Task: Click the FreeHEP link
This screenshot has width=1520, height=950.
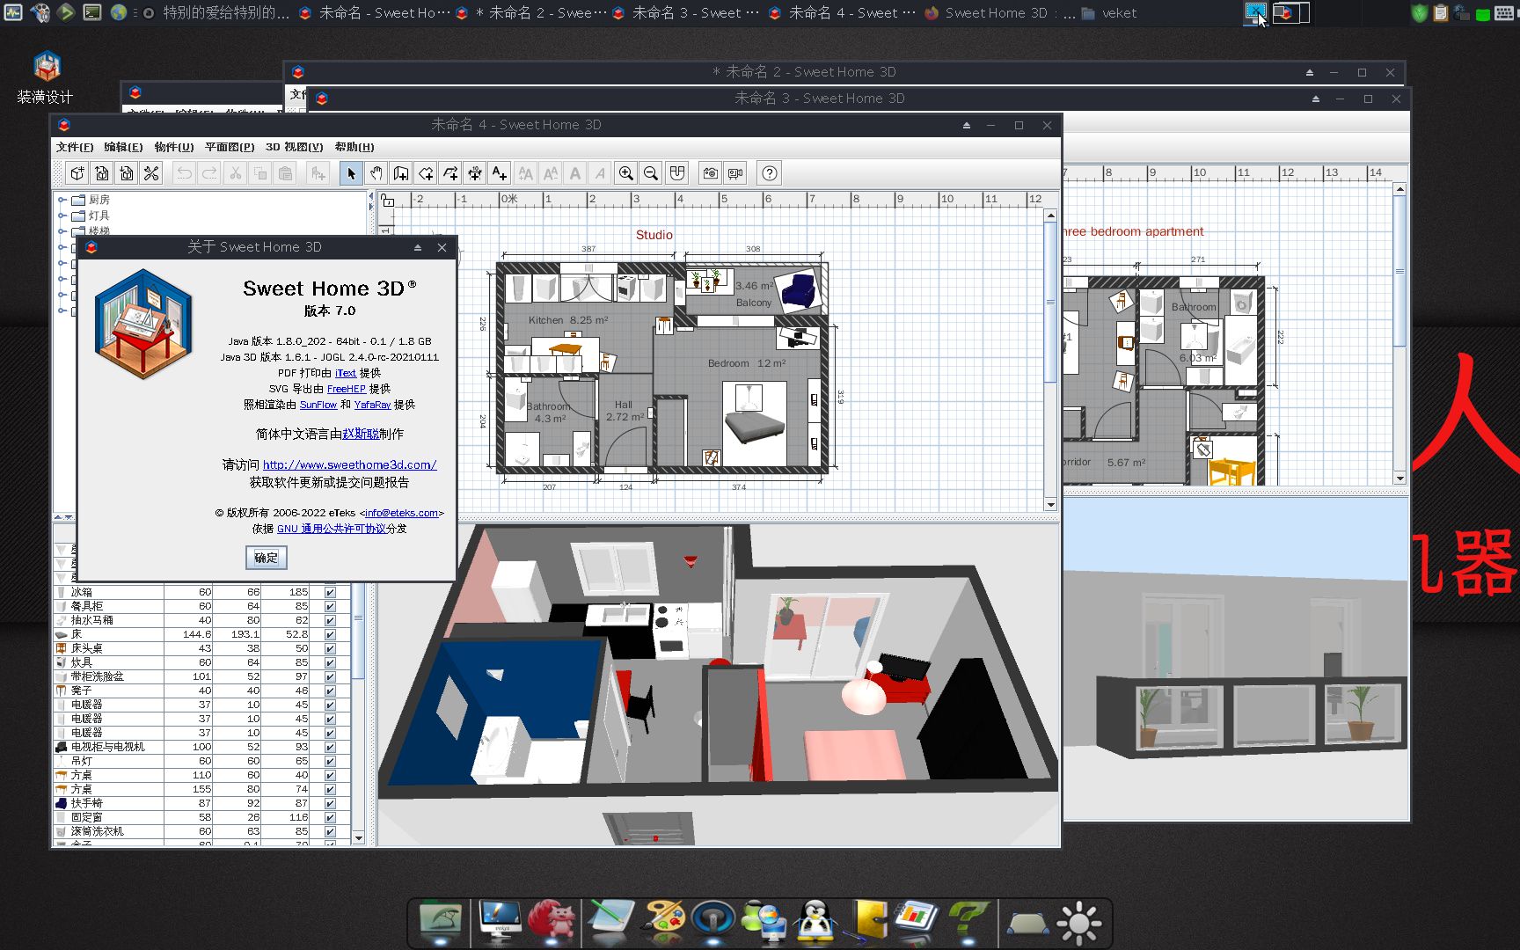Action: pyautogui.click(x=346, y=389)
